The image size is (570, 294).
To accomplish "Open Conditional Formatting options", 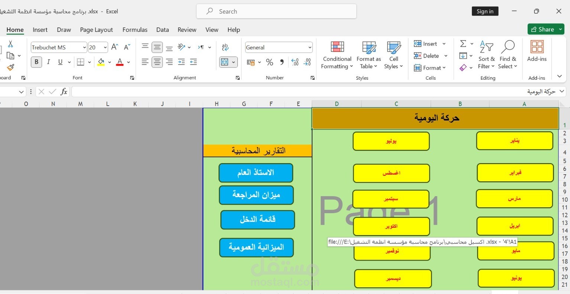I will point(336,55).
